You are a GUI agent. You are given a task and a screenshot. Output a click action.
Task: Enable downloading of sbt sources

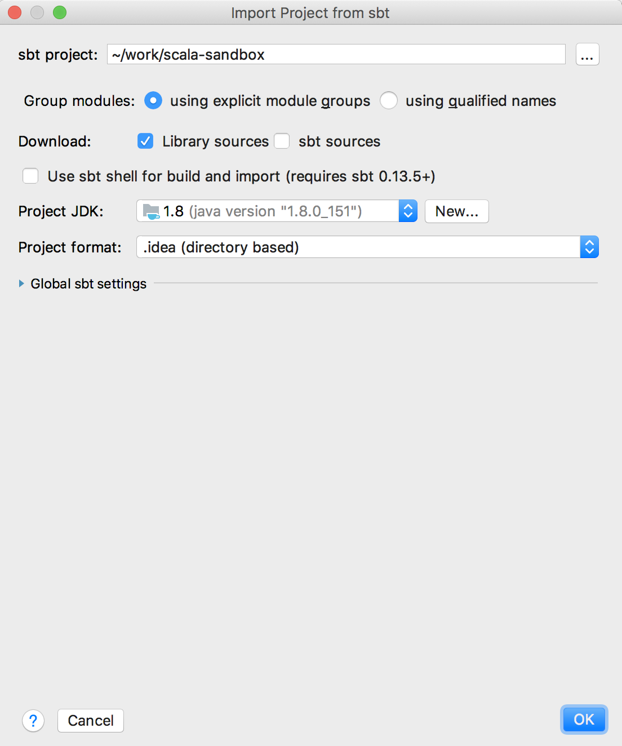point(282,141)
